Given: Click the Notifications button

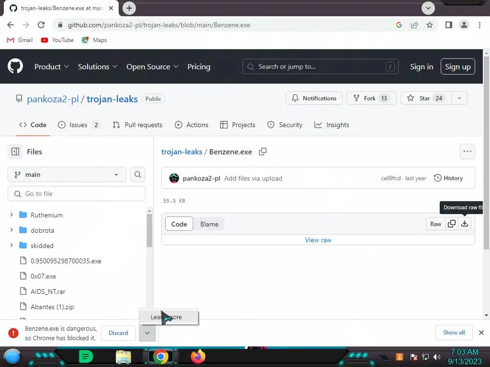Looking at the screenshot, I should click(x=314, y=98).
